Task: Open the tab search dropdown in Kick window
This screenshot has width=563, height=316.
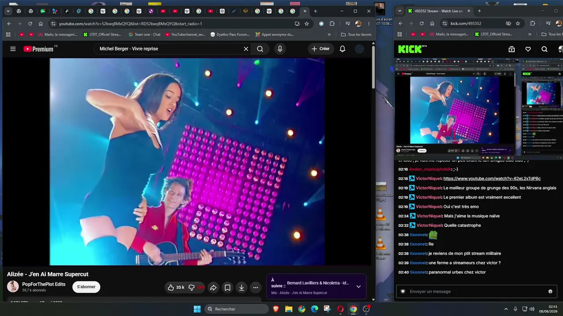Action: [398, 11]
